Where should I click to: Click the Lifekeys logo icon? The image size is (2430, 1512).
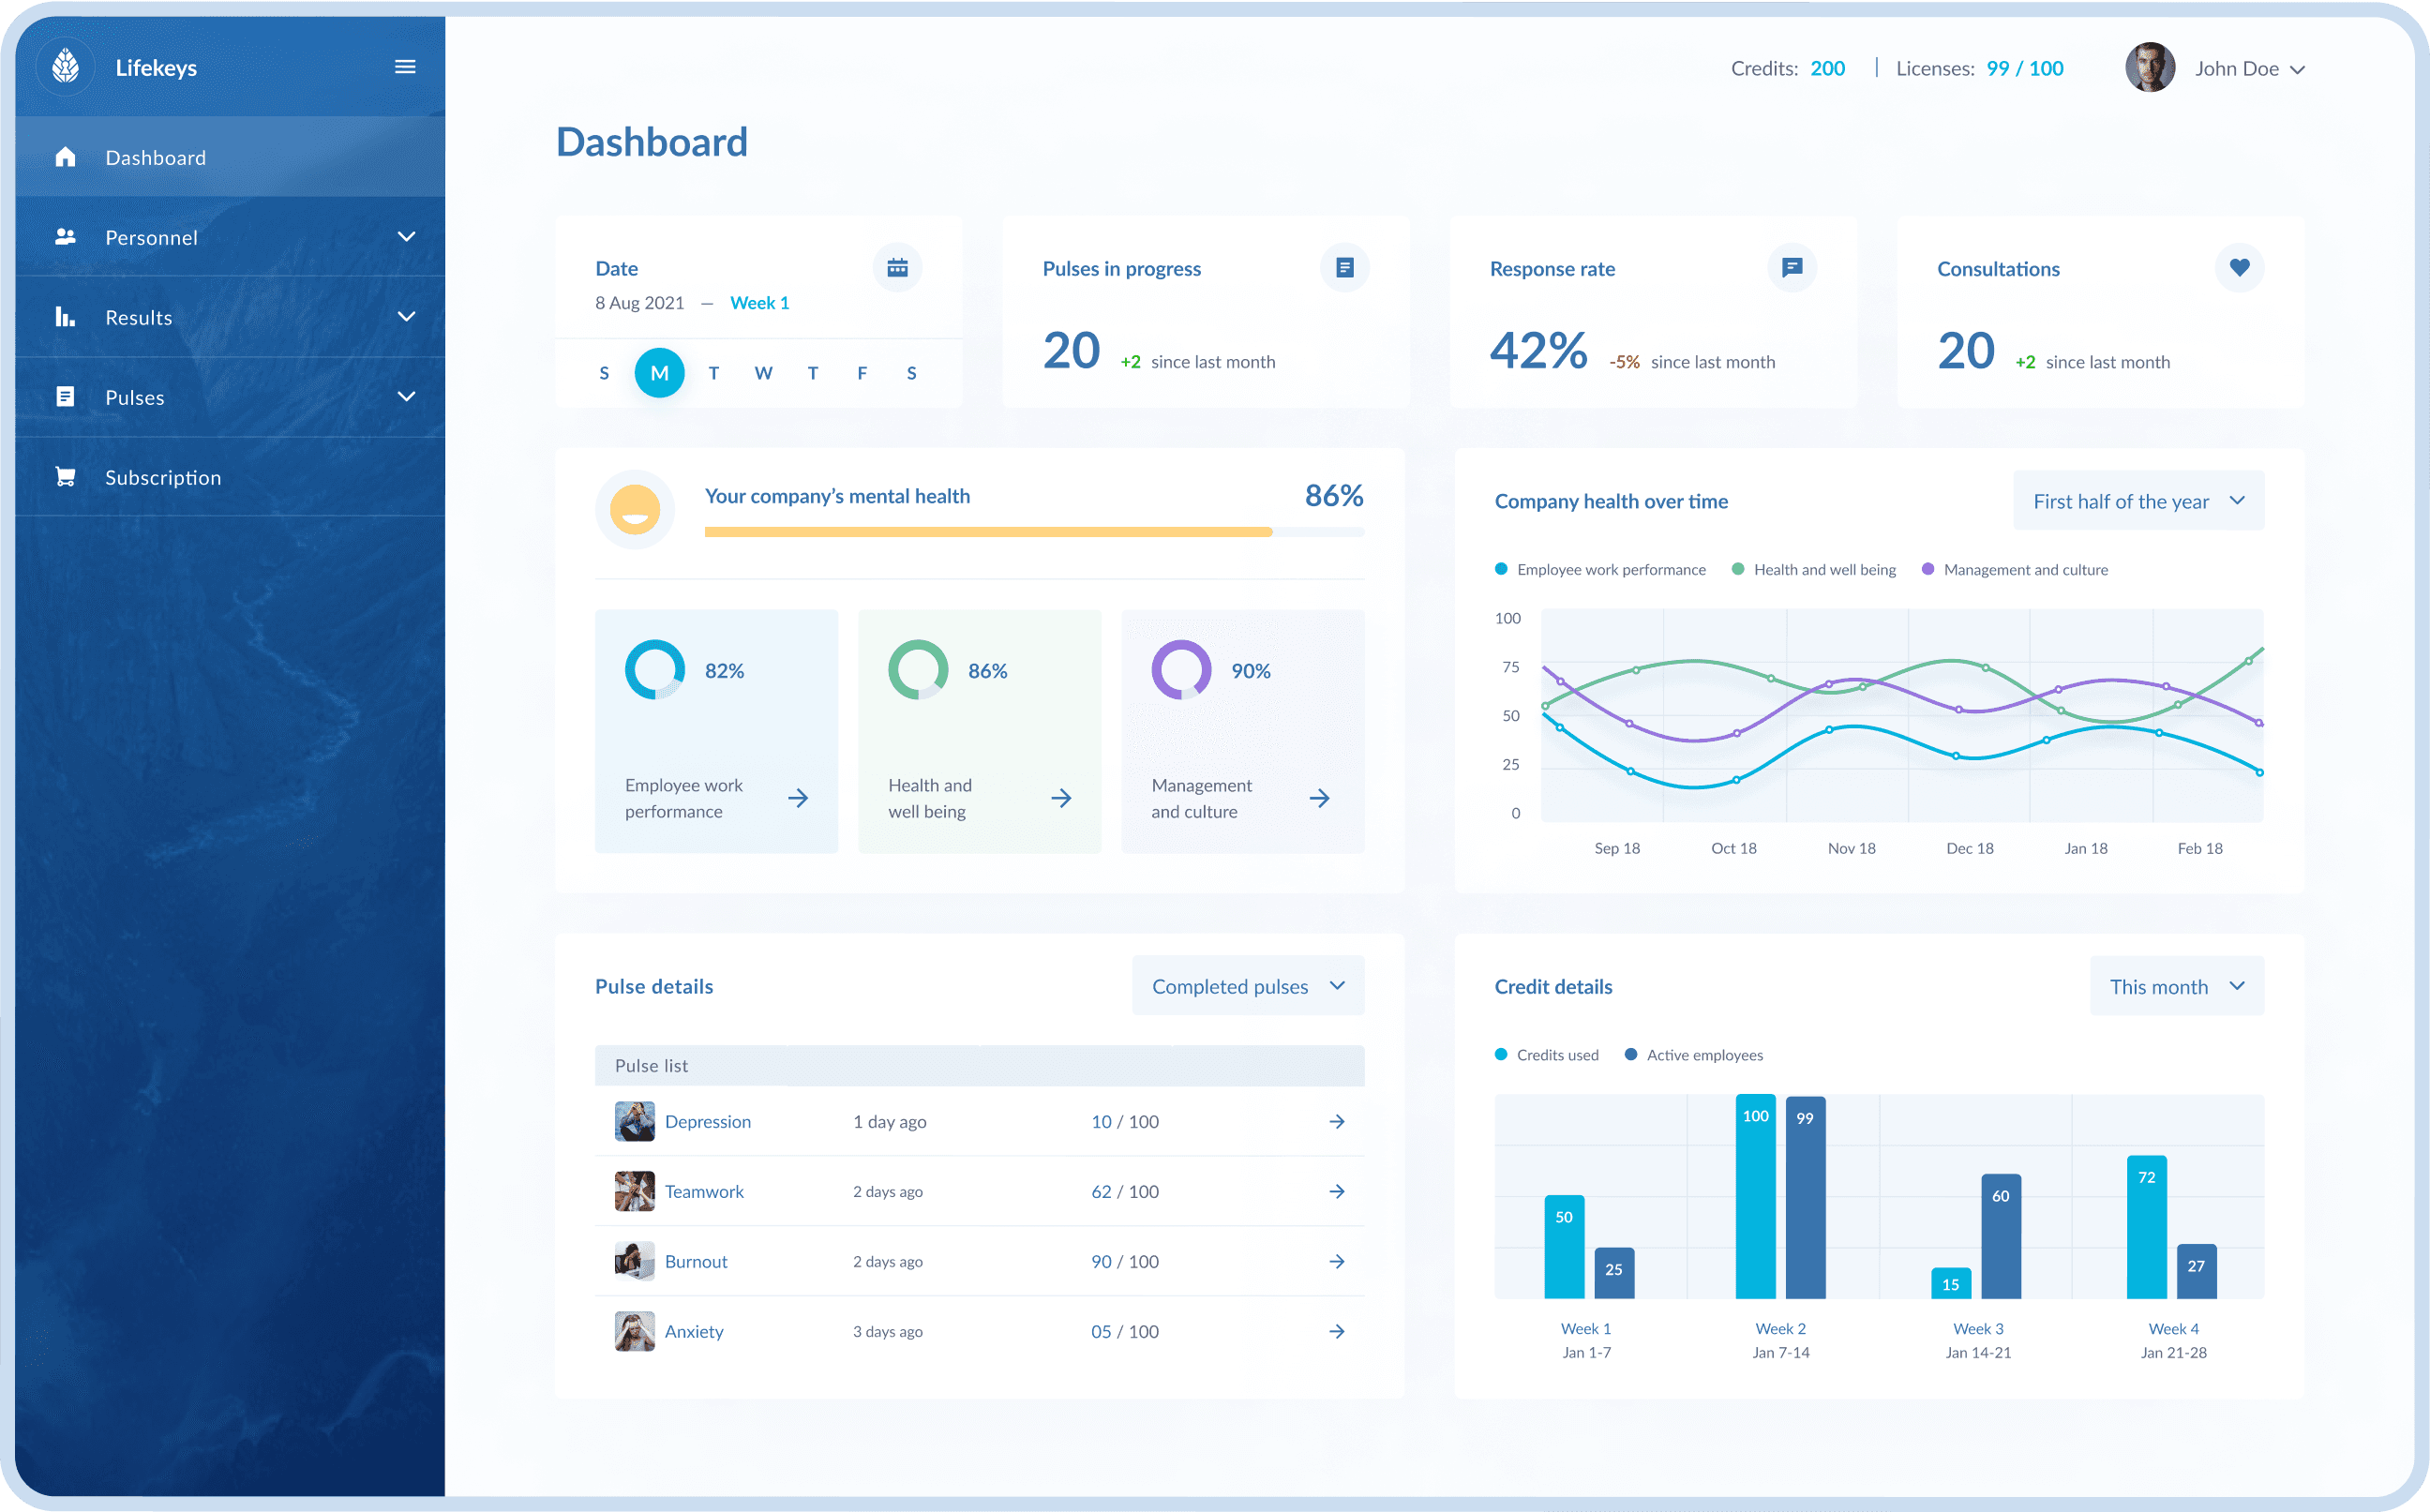(66, 67)
